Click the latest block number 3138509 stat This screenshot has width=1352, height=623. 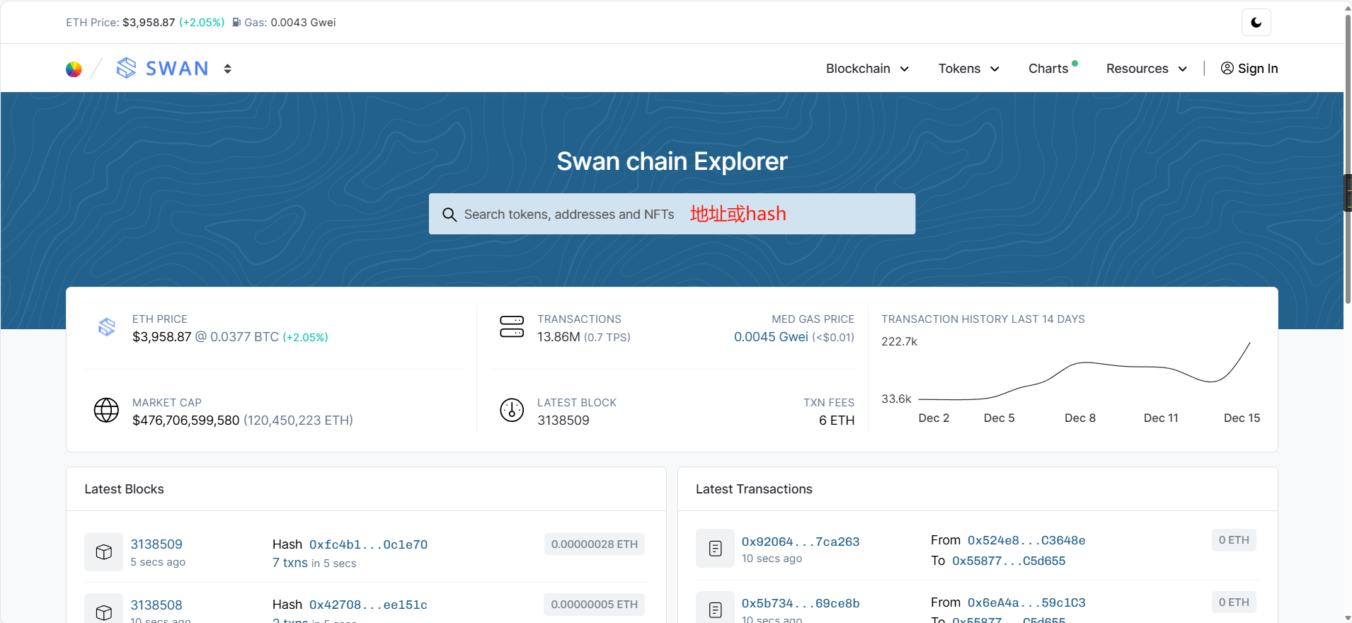pyautogui.click(x=563, y=421)
